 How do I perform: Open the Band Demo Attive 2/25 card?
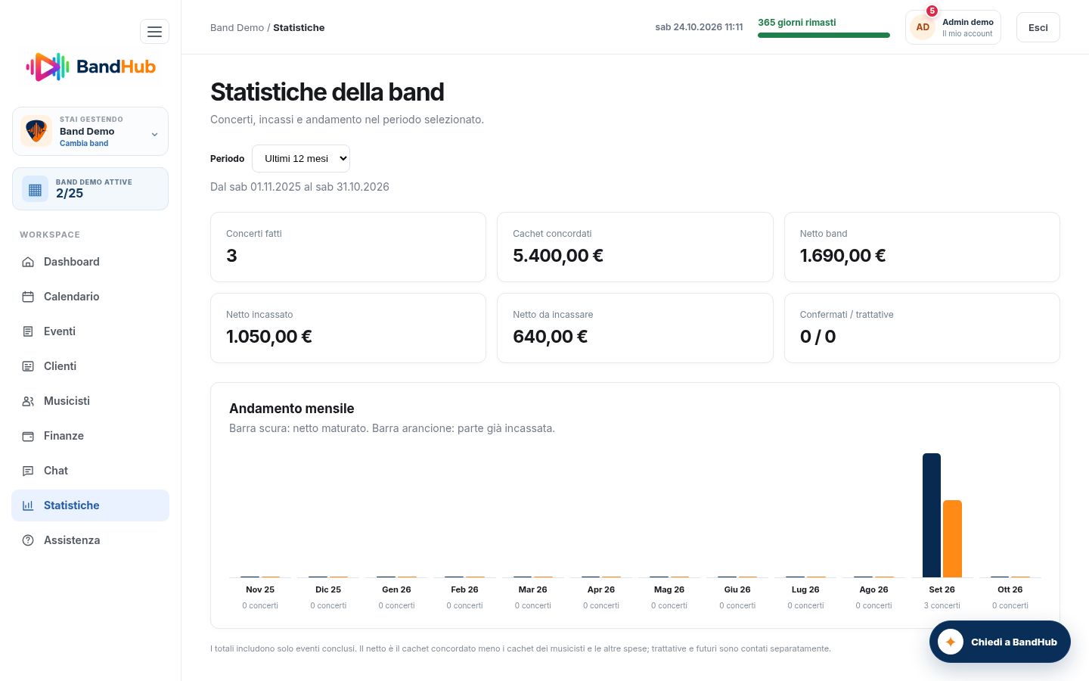click(x=90, y=188)
